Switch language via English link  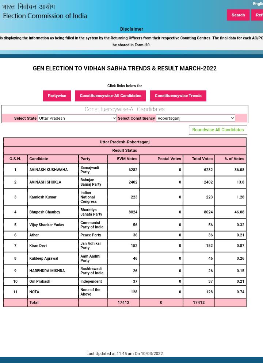pos(258,4)
